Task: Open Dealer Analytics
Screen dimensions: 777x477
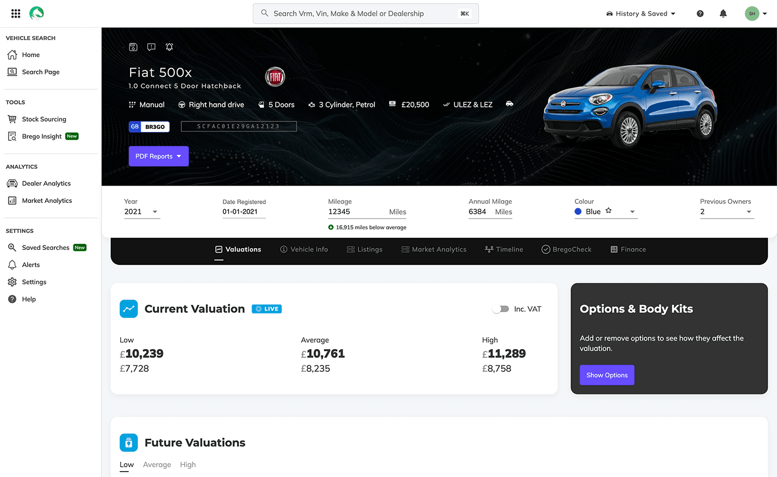Action: pyautogui.click(x=46, y=183)
